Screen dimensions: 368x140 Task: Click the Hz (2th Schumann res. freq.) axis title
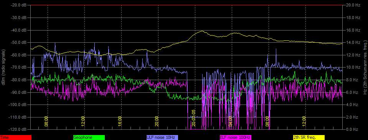tap(365, 67)
